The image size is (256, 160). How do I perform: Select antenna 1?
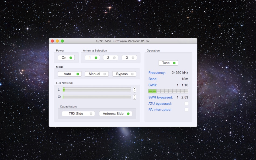point(92,58)
